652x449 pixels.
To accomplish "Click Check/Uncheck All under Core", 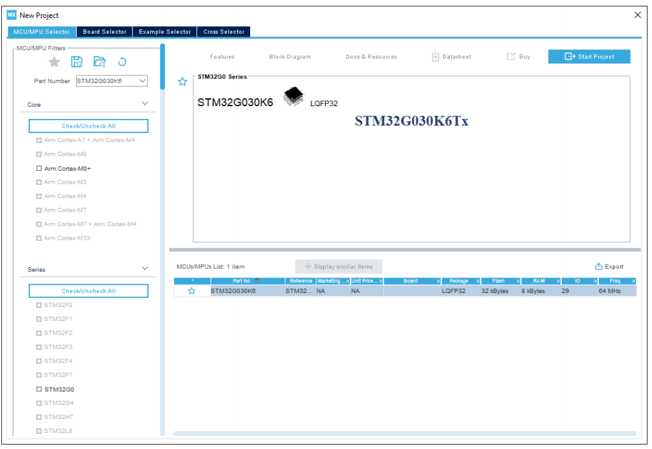I will coord(88,125).
